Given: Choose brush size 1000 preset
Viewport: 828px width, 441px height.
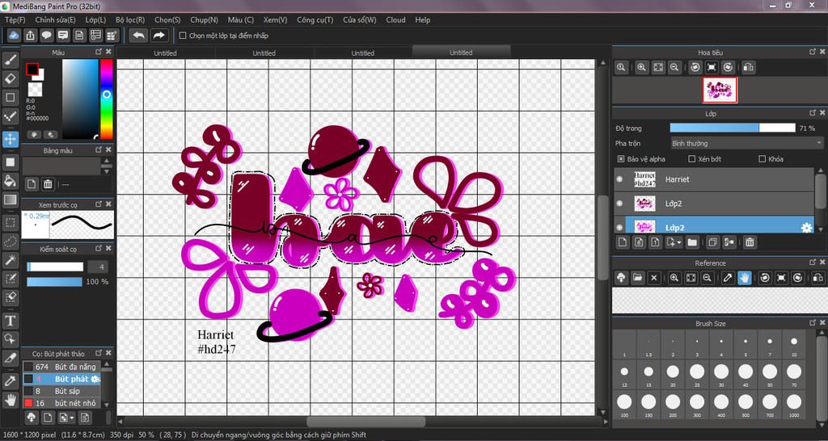Looking at the screenshot, I should 794,405.
